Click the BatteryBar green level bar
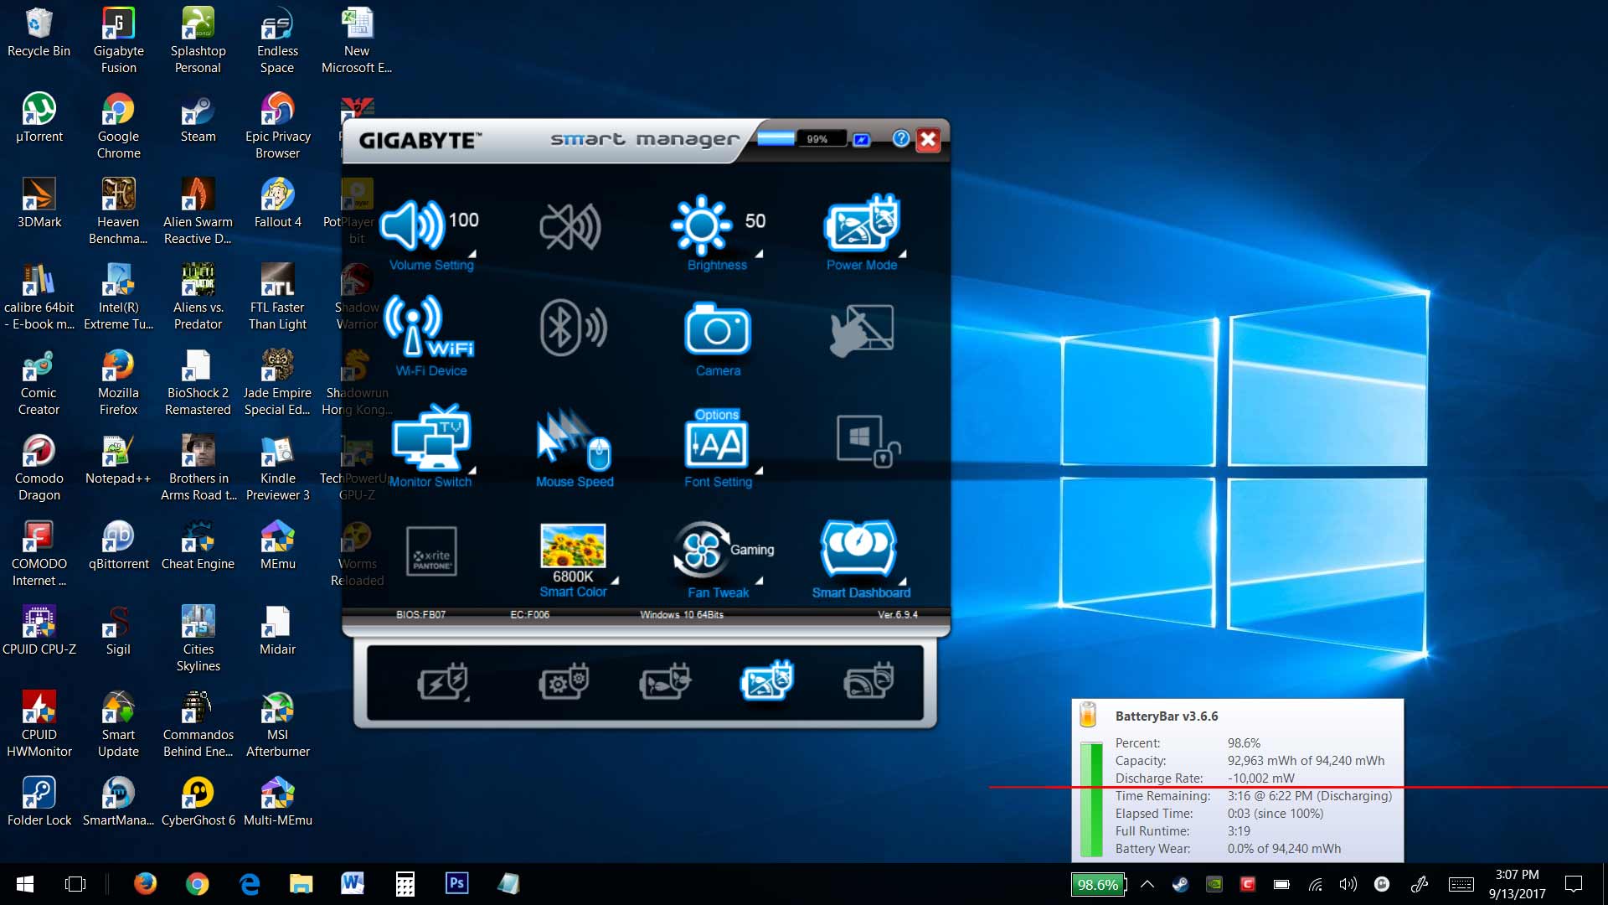1608x905 pixels. tap(1090, 799)
